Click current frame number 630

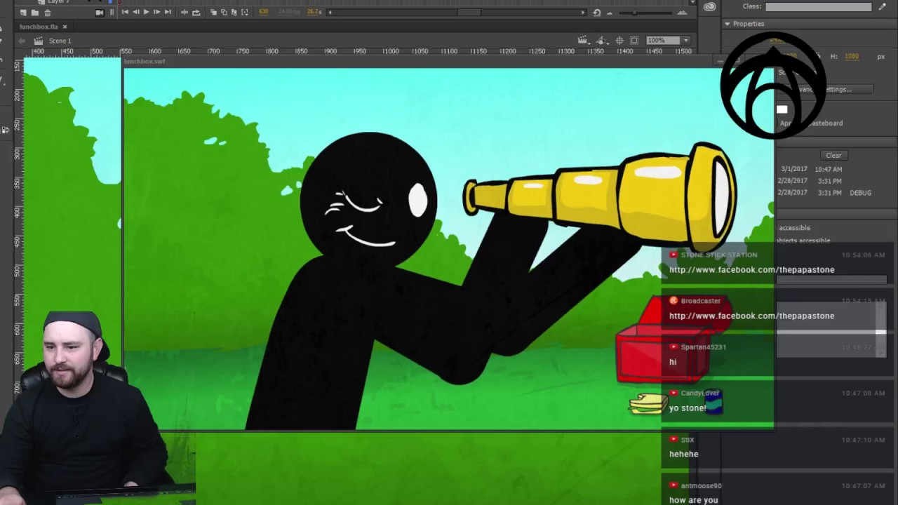tap(264, 12)
